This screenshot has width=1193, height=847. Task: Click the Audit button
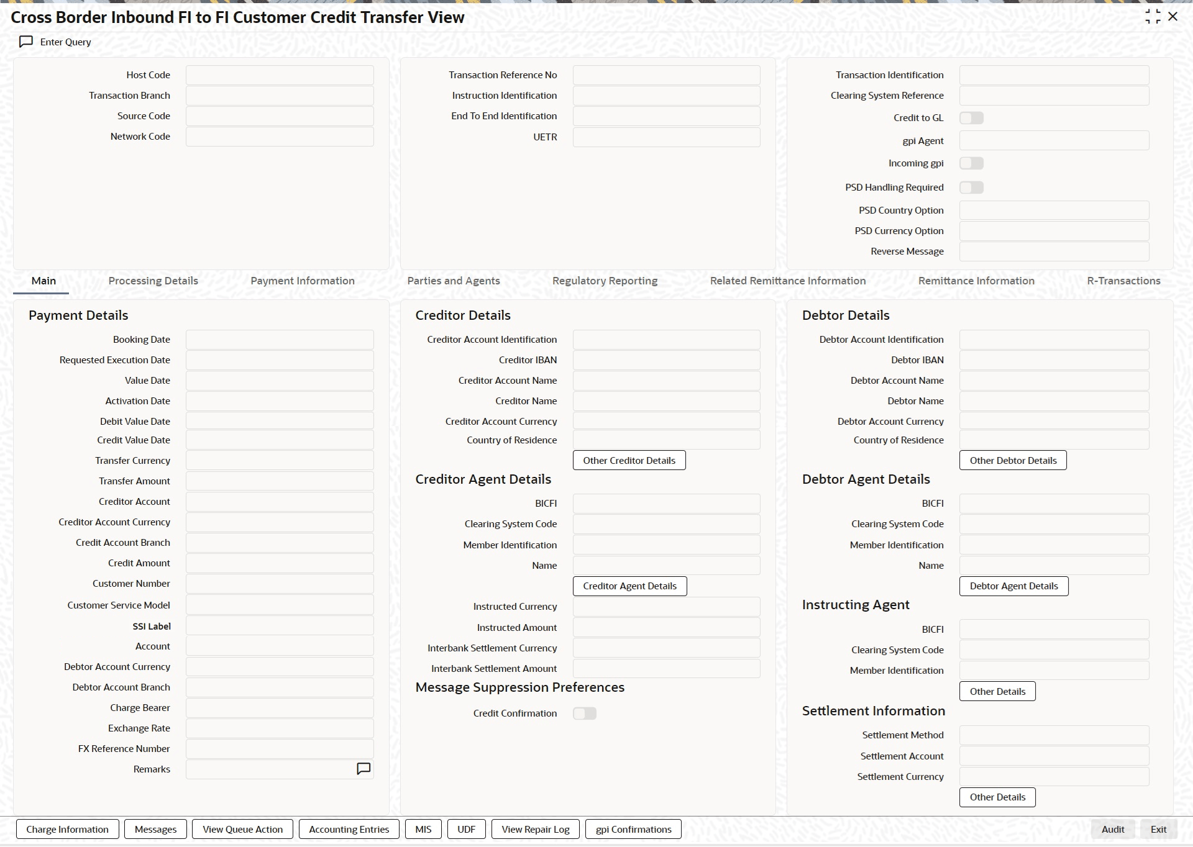tap(1112, 830)
